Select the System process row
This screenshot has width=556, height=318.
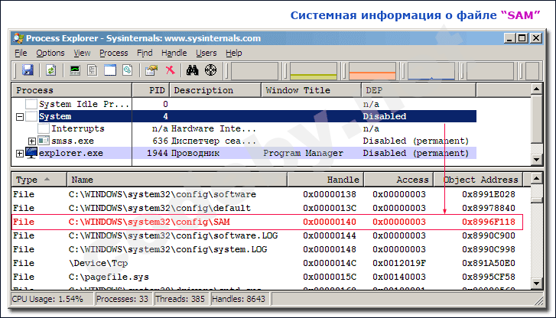[244, 116]
